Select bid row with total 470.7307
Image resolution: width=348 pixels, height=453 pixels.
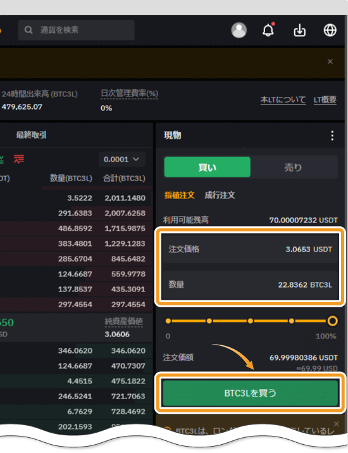[77, 366]
